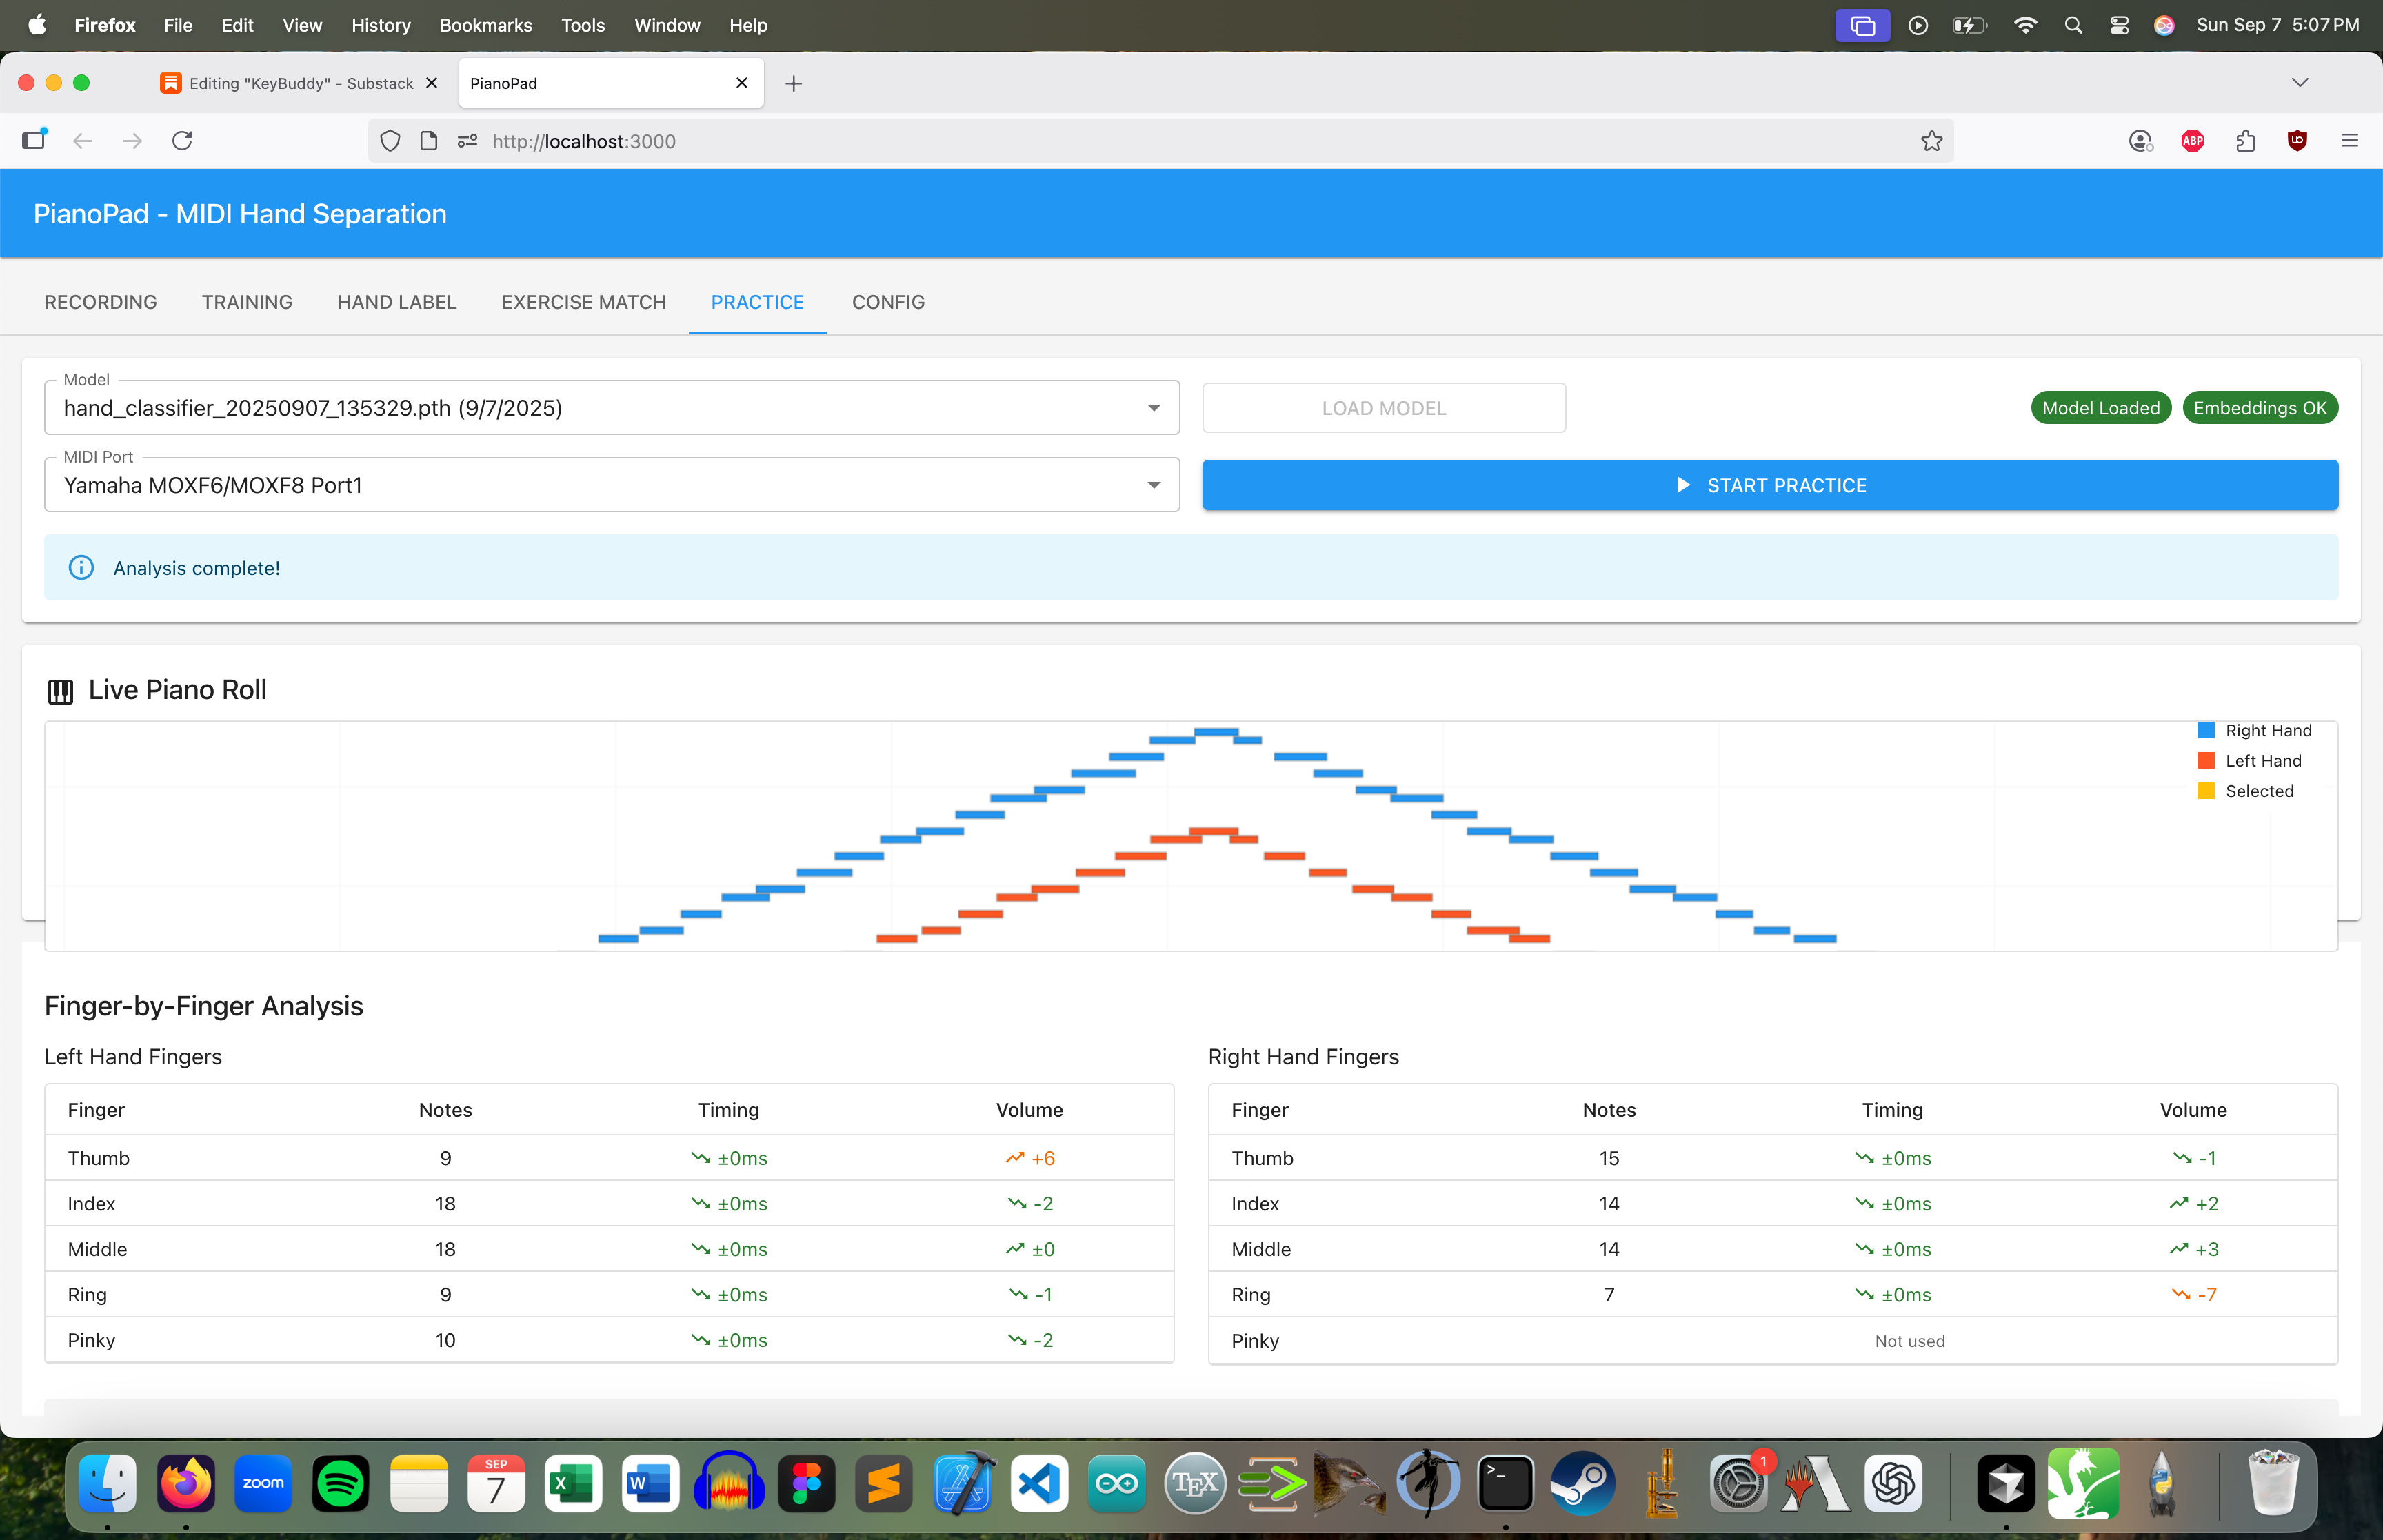Switch to the Exercise Match tab

click(583, 302)
